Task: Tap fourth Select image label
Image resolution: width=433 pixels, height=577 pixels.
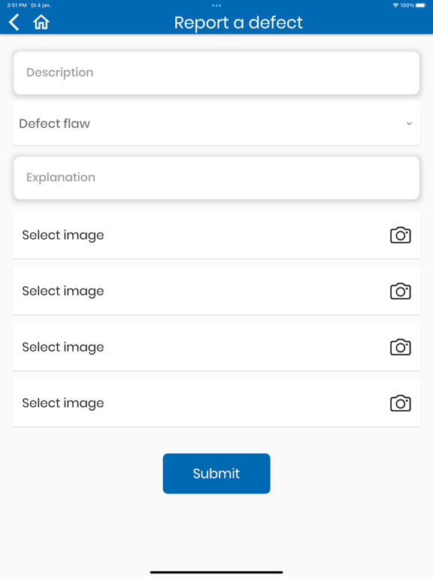Action: coord(63,403)
